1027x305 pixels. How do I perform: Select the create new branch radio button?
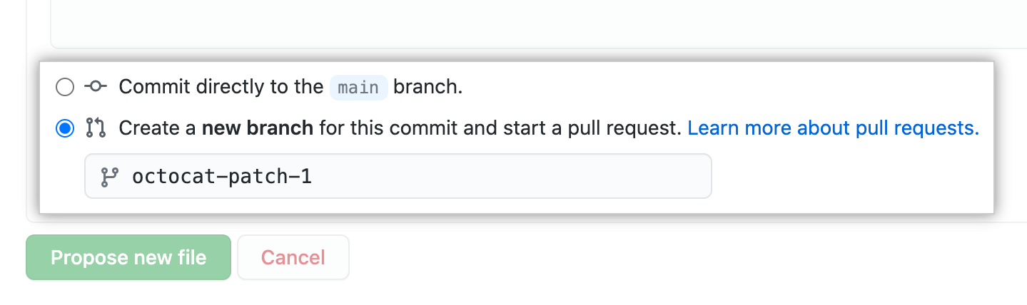coord(65,128)
